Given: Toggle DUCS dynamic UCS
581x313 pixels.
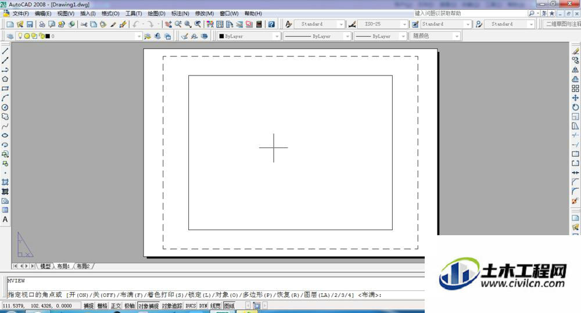Looking at the screenshot, I should [191, 305].
